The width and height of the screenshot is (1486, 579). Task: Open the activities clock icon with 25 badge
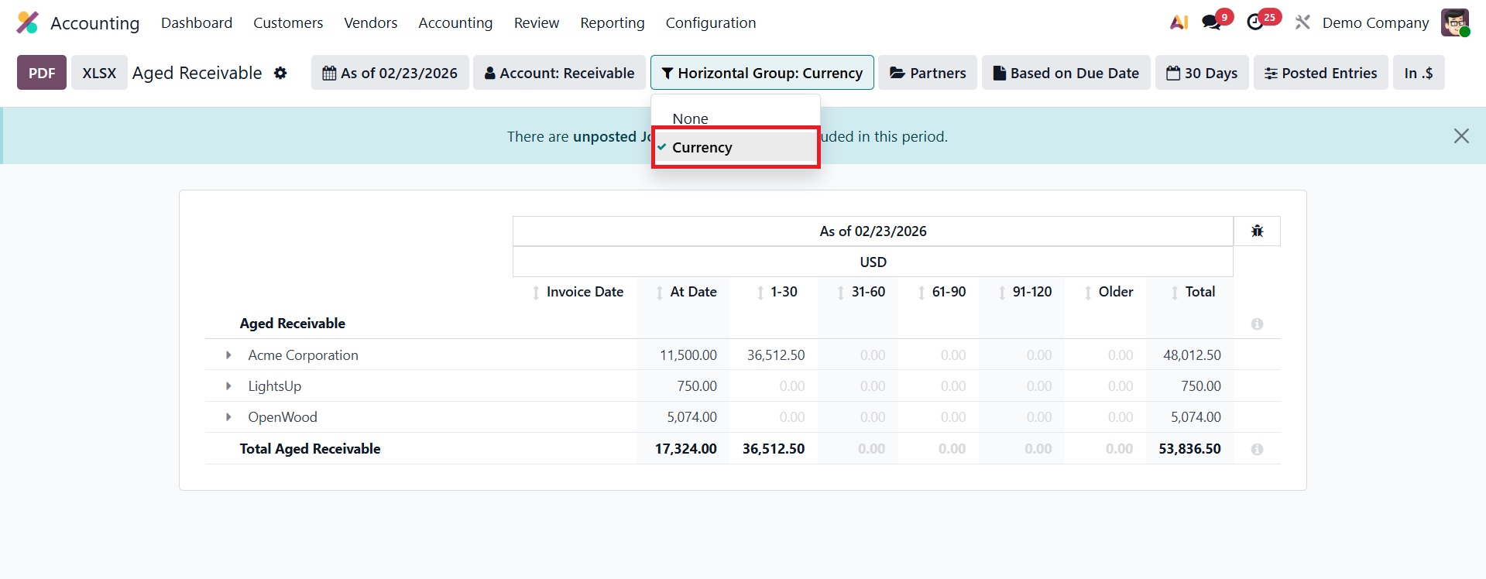tap(1255, 22)
